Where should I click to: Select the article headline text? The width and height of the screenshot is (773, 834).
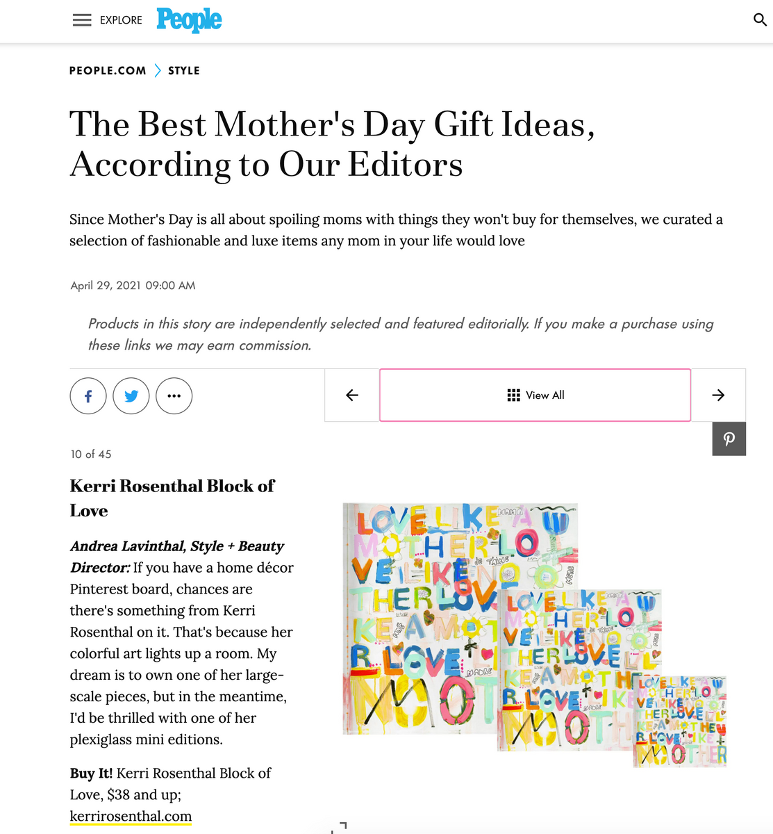333,144
